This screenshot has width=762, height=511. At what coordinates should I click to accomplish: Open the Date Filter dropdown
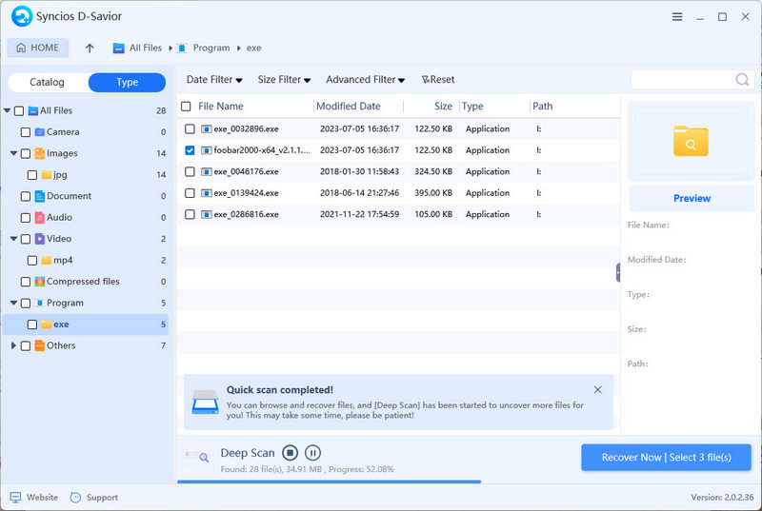214,80
